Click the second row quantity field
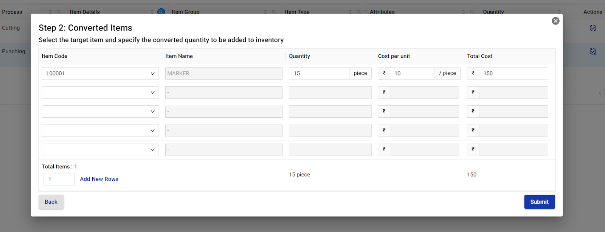Viewport: 605px width, 232px height. tap(330, 92)
